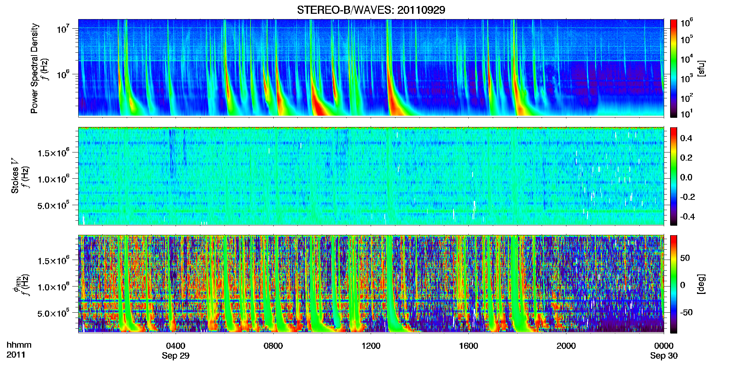
Task: Click the title STEREO-B/WAVES: 20110929
Action: (x=371, y=10)
